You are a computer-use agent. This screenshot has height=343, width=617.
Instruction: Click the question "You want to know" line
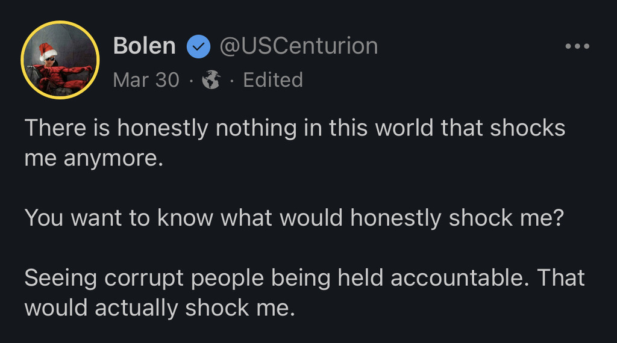(293, 218)
